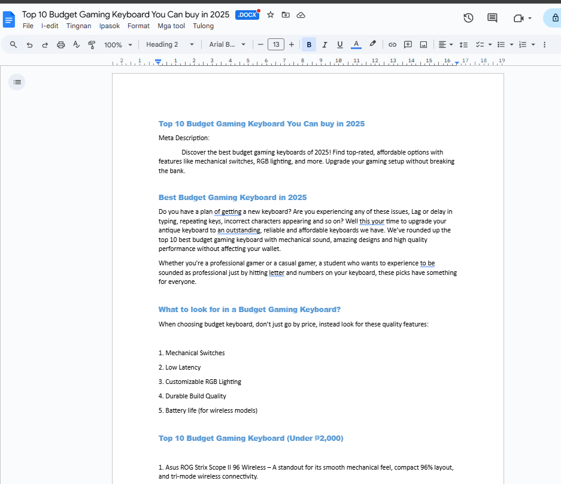
Task: Start a video meeting icon
Action: 518,18
